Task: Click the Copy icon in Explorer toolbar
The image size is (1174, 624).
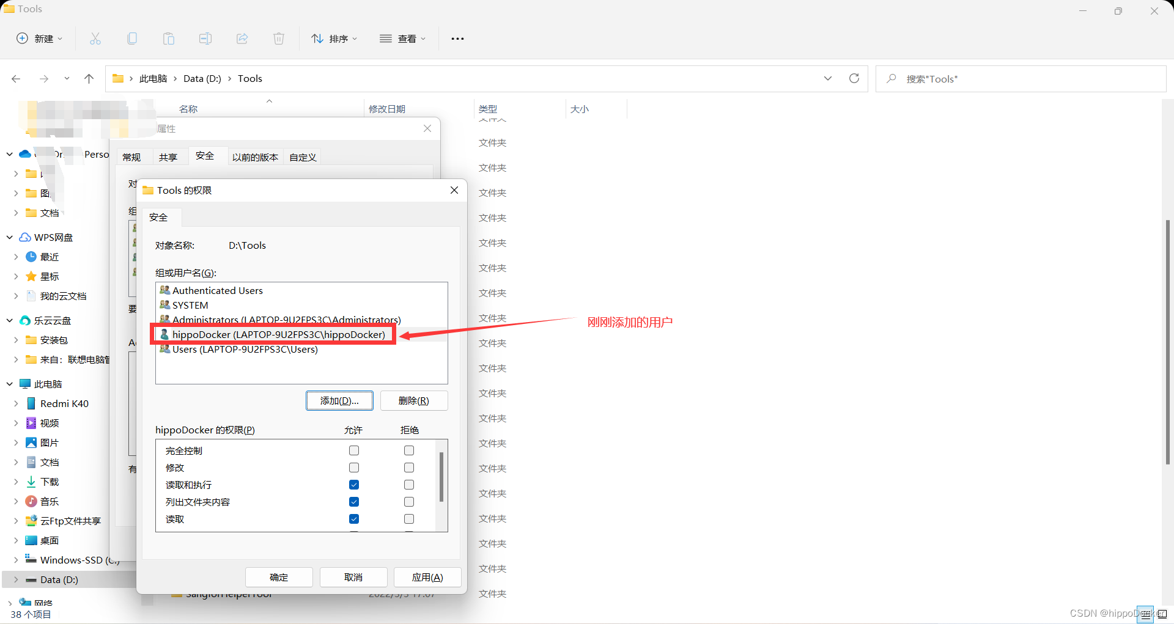Action: click(132, 39)
